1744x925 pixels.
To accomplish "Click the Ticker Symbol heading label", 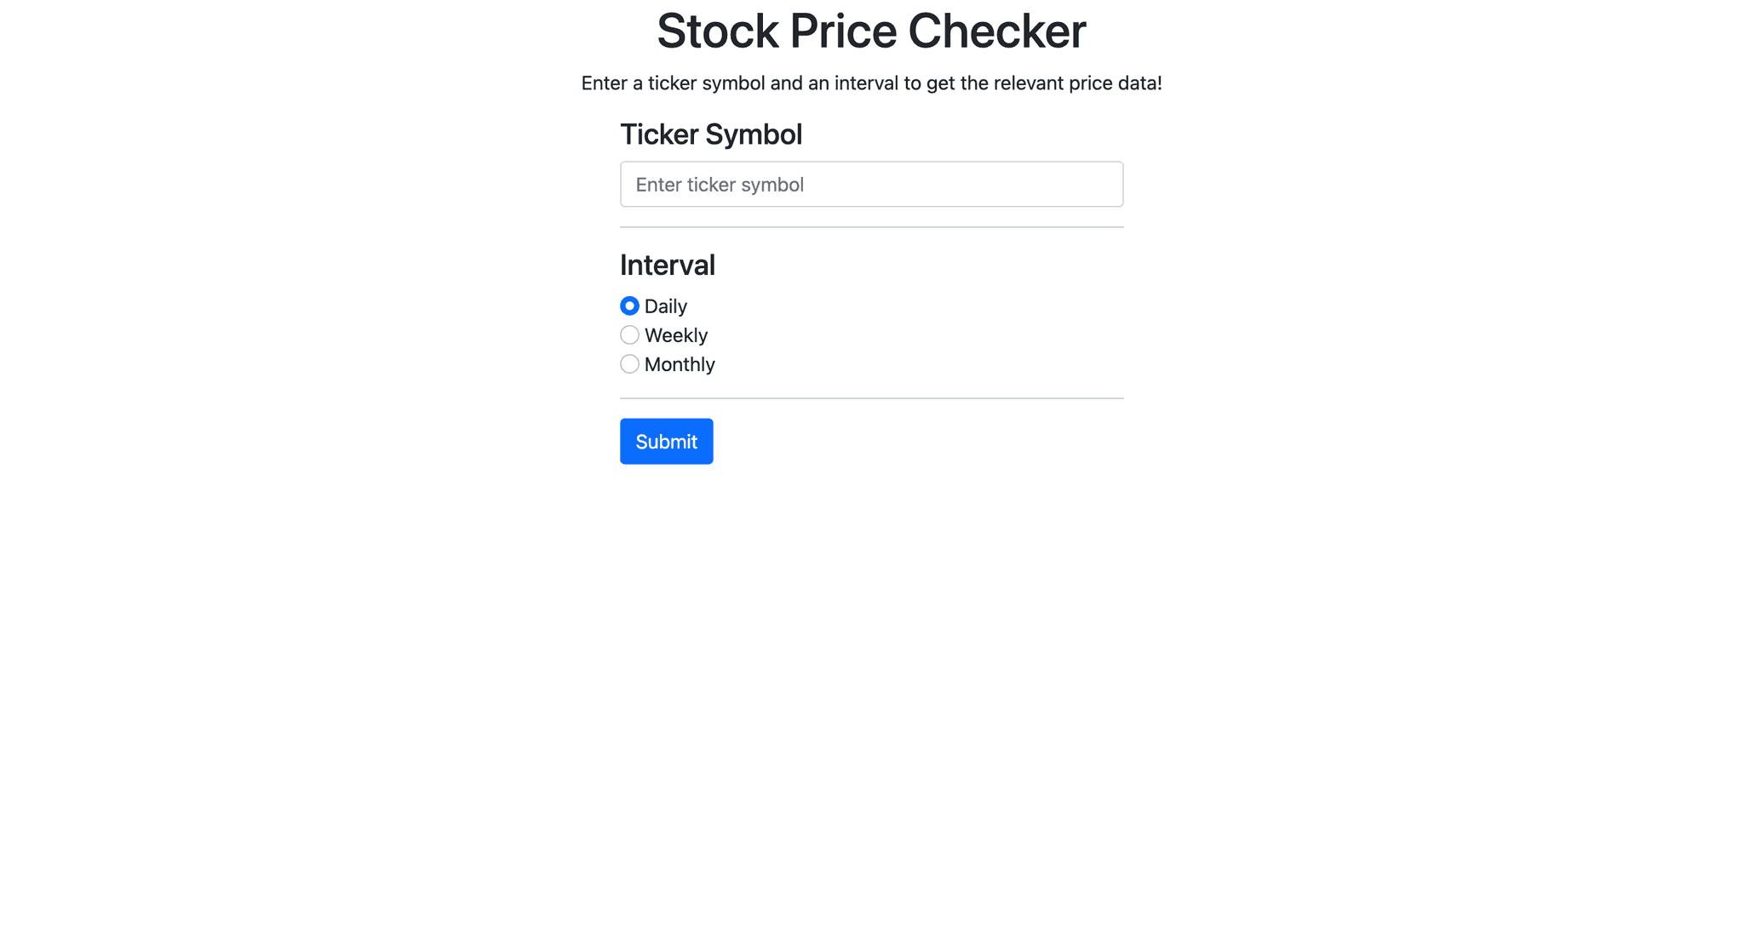I will point(711,134).
